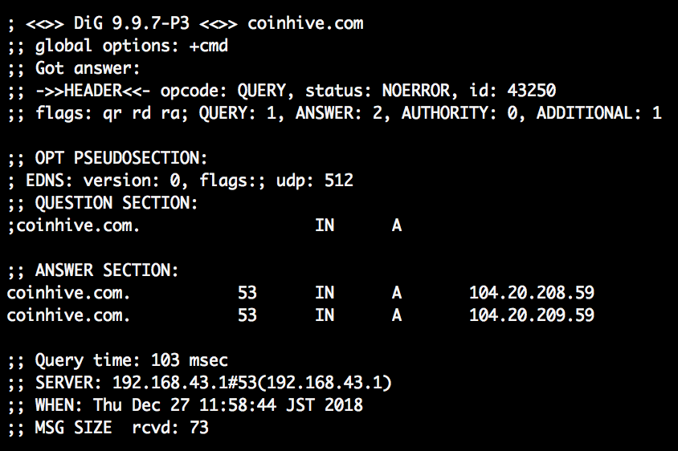Click coinhive.com in the DiG header line
This screenshot has height=451, width=678.
tap(305, 23)
